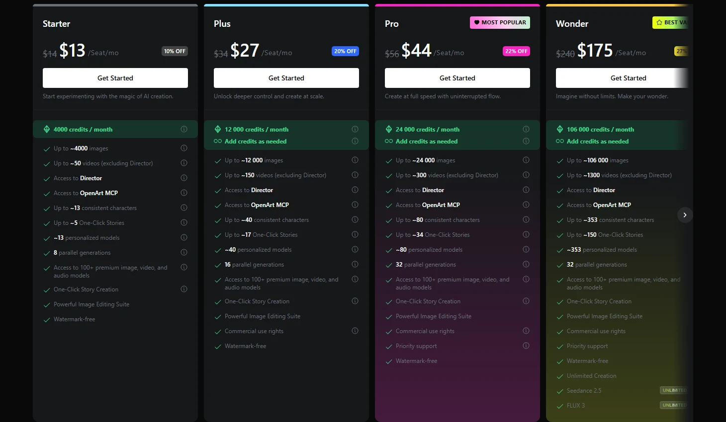The image size is (726, 422).
Task: Open info icon beside Starter 8 parallel generations
Action: pyautogui.click(x=184, y=252)
